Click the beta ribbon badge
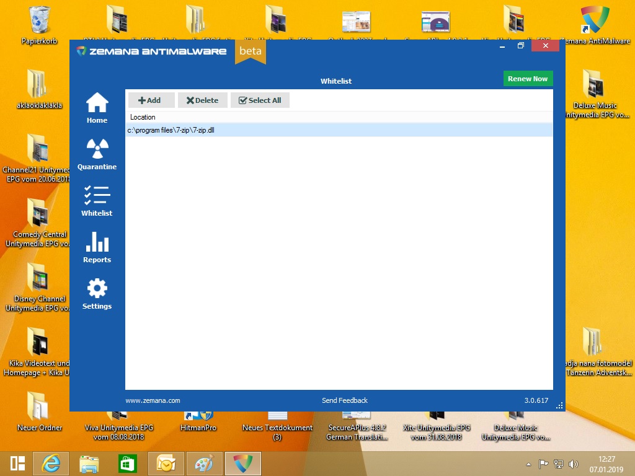Screen dimensions: 635x476 click(251, 51)
